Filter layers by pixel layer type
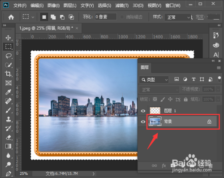Screen dimensions: 224x178 [x=177, y=79]
